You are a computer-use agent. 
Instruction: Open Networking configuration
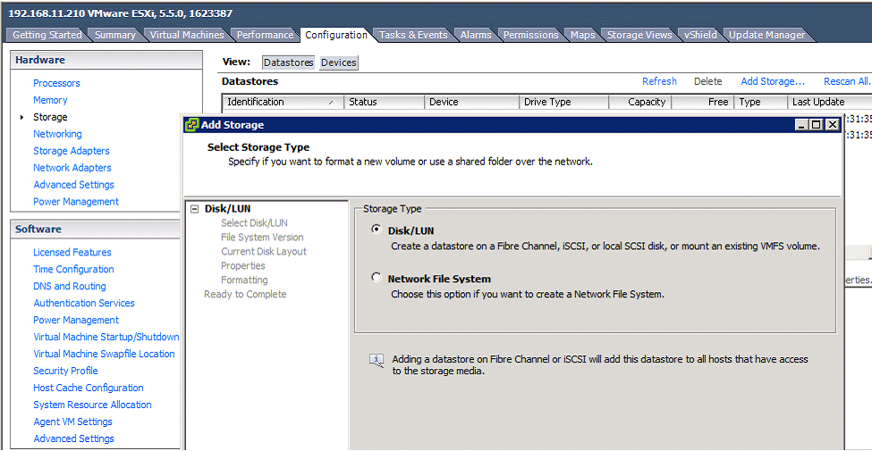coord(57,134)
